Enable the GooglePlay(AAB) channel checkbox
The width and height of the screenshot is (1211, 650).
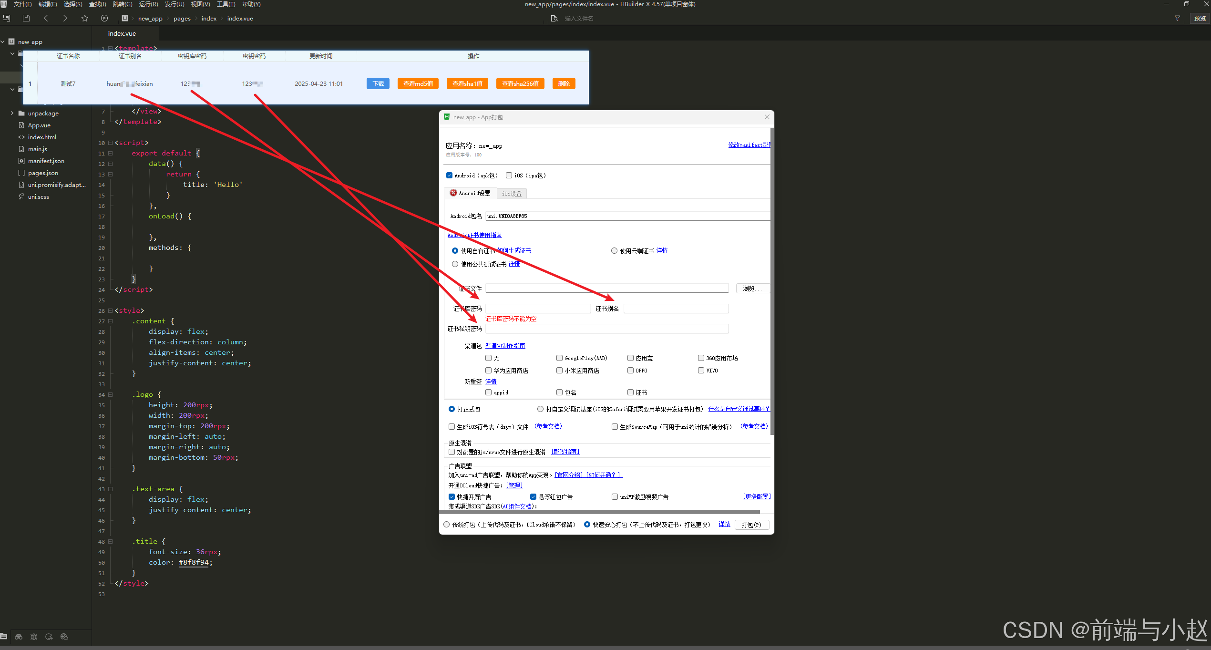pyautogui.click(x=559, y=358)
